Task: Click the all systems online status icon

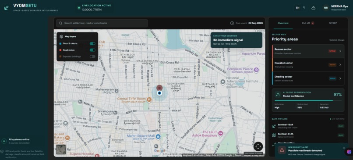Action: (x=4, y=141)
